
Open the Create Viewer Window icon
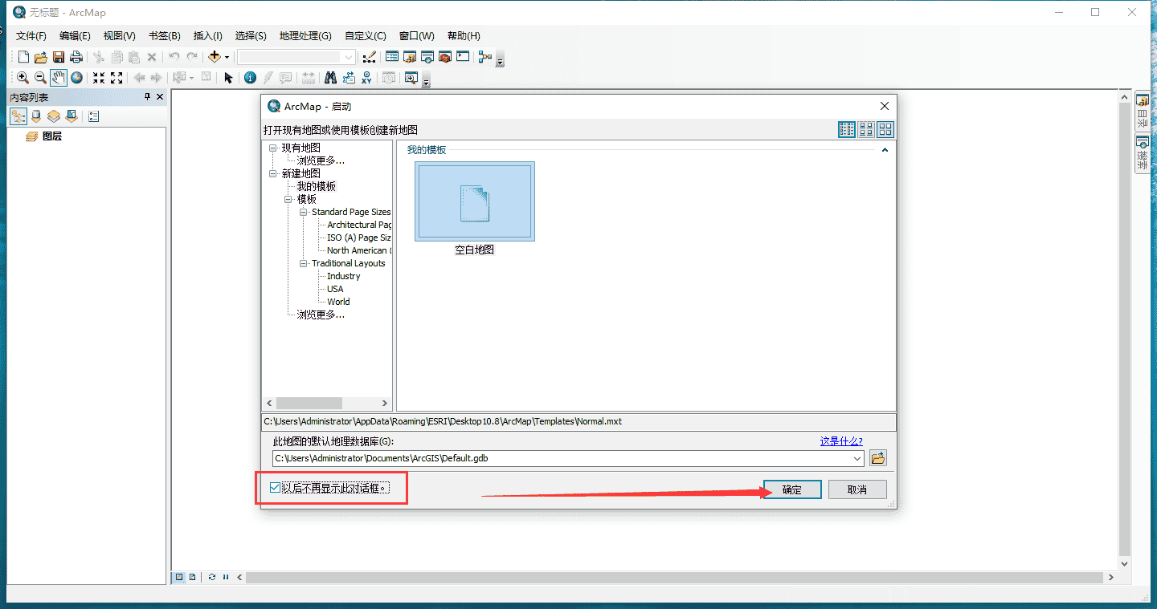pos(411,78)
